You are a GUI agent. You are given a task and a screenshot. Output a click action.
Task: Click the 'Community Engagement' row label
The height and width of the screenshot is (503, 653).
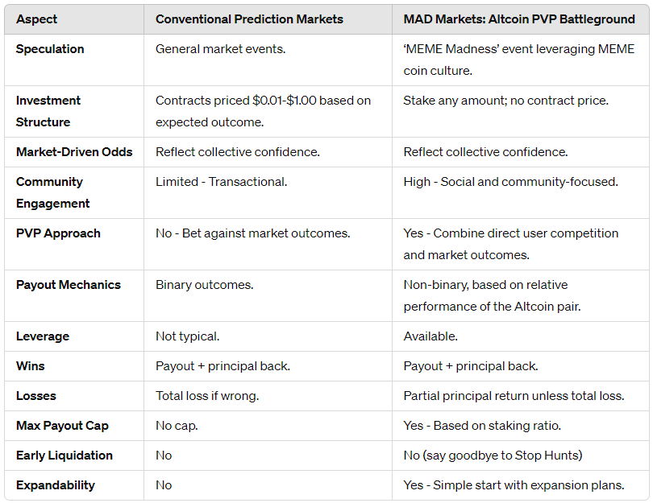tap(52, 192)
